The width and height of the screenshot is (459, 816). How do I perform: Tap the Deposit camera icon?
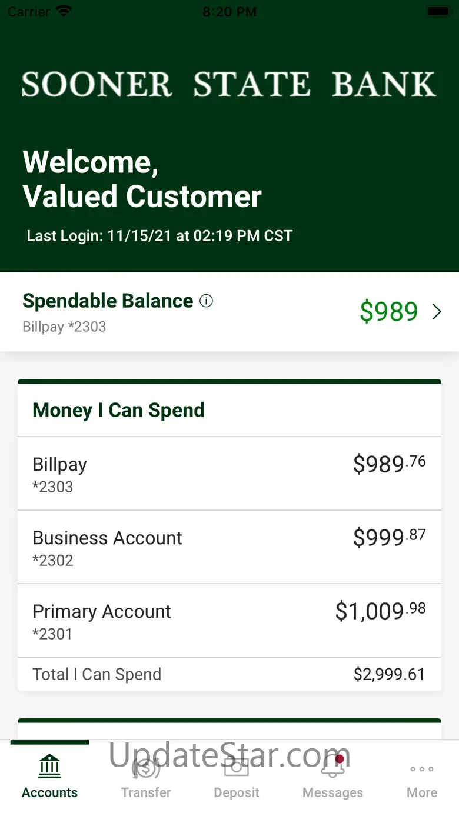click(x=237, y=767)
